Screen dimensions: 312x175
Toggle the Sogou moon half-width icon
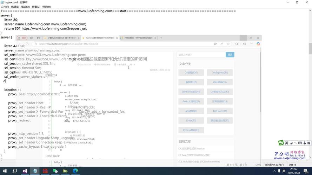point(291,143)
